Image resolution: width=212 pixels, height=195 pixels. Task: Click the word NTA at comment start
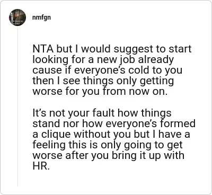point(43,49)
